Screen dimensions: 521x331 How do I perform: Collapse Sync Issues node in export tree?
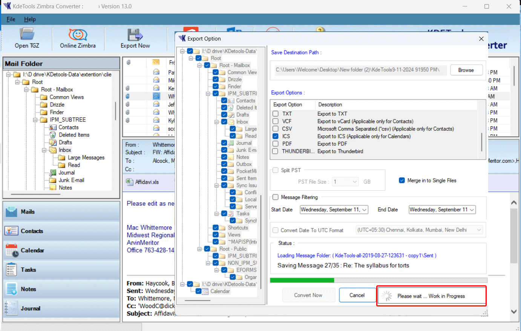216,185
